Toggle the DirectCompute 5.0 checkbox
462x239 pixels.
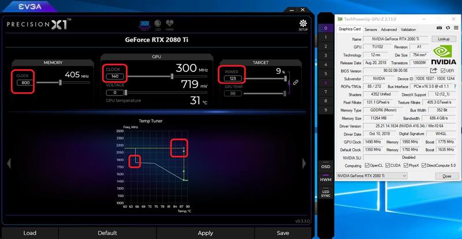pyautogui.click(x=424, y=165)
